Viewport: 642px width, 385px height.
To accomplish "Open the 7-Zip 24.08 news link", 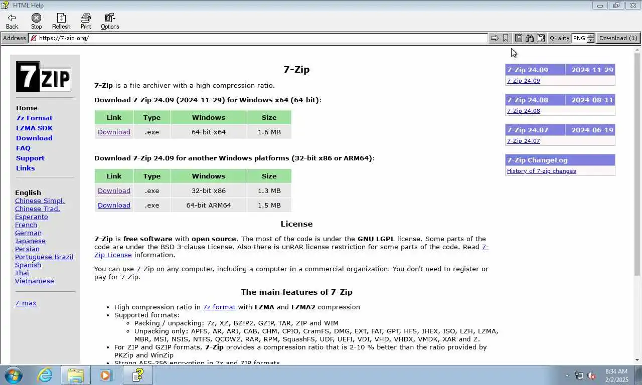I will click(523, 111).
